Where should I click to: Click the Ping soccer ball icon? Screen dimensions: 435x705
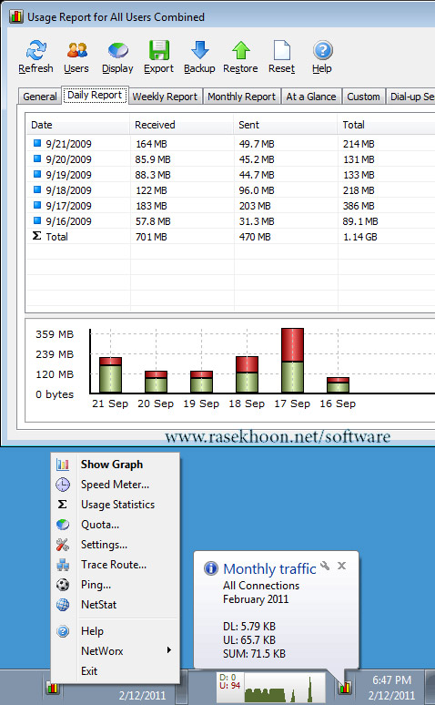coord(63,585)
